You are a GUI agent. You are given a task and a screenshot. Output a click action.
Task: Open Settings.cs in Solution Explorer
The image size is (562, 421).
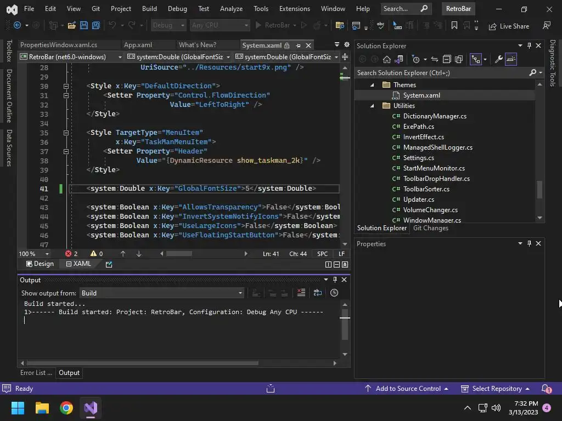(x=418, y=158)
